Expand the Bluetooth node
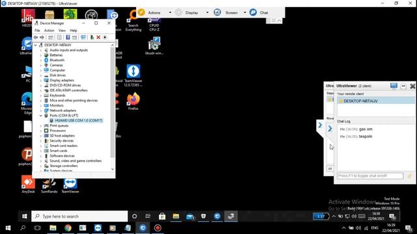417x234 pixels. click(41, 60)
